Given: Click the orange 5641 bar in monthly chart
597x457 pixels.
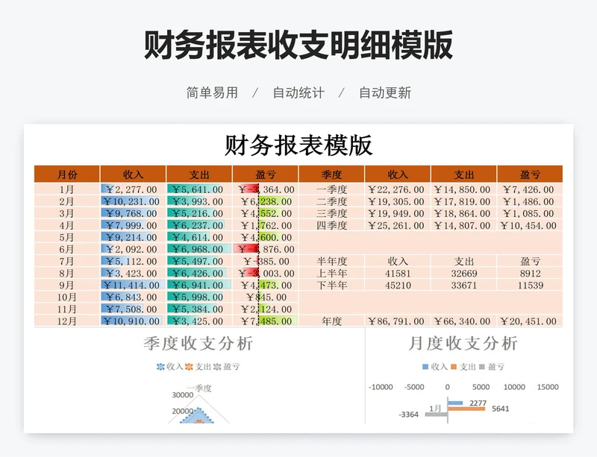Looking at the screenshot, I should (466, 409).
